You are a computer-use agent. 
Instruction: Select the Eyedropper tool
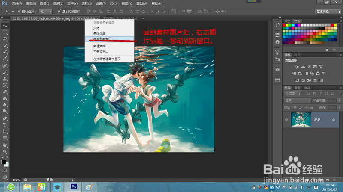pyautogui.click(x=5, y=59)
